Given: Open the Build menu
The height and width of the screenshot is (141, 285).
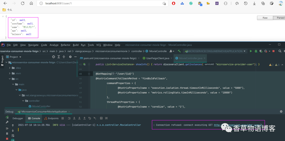Looking at the screenshot, I should coord(76,45).
